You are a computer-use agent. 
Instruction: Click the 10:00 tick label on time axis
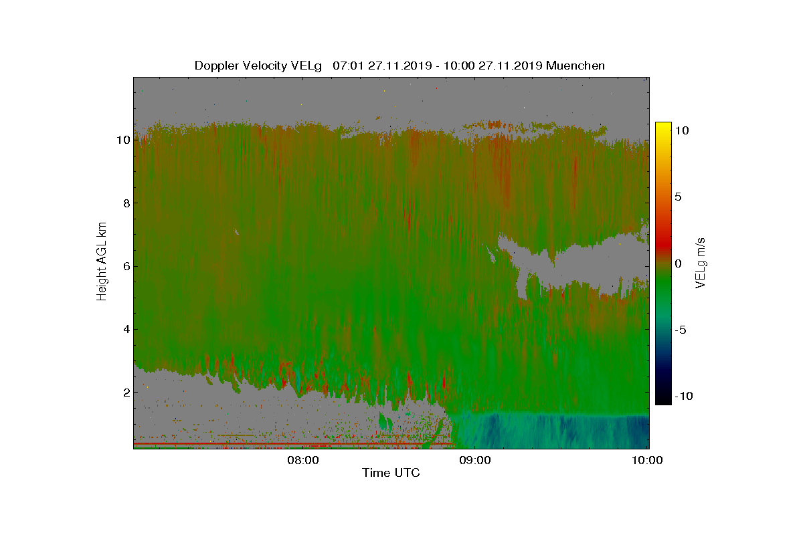click(x=647, y=460)
